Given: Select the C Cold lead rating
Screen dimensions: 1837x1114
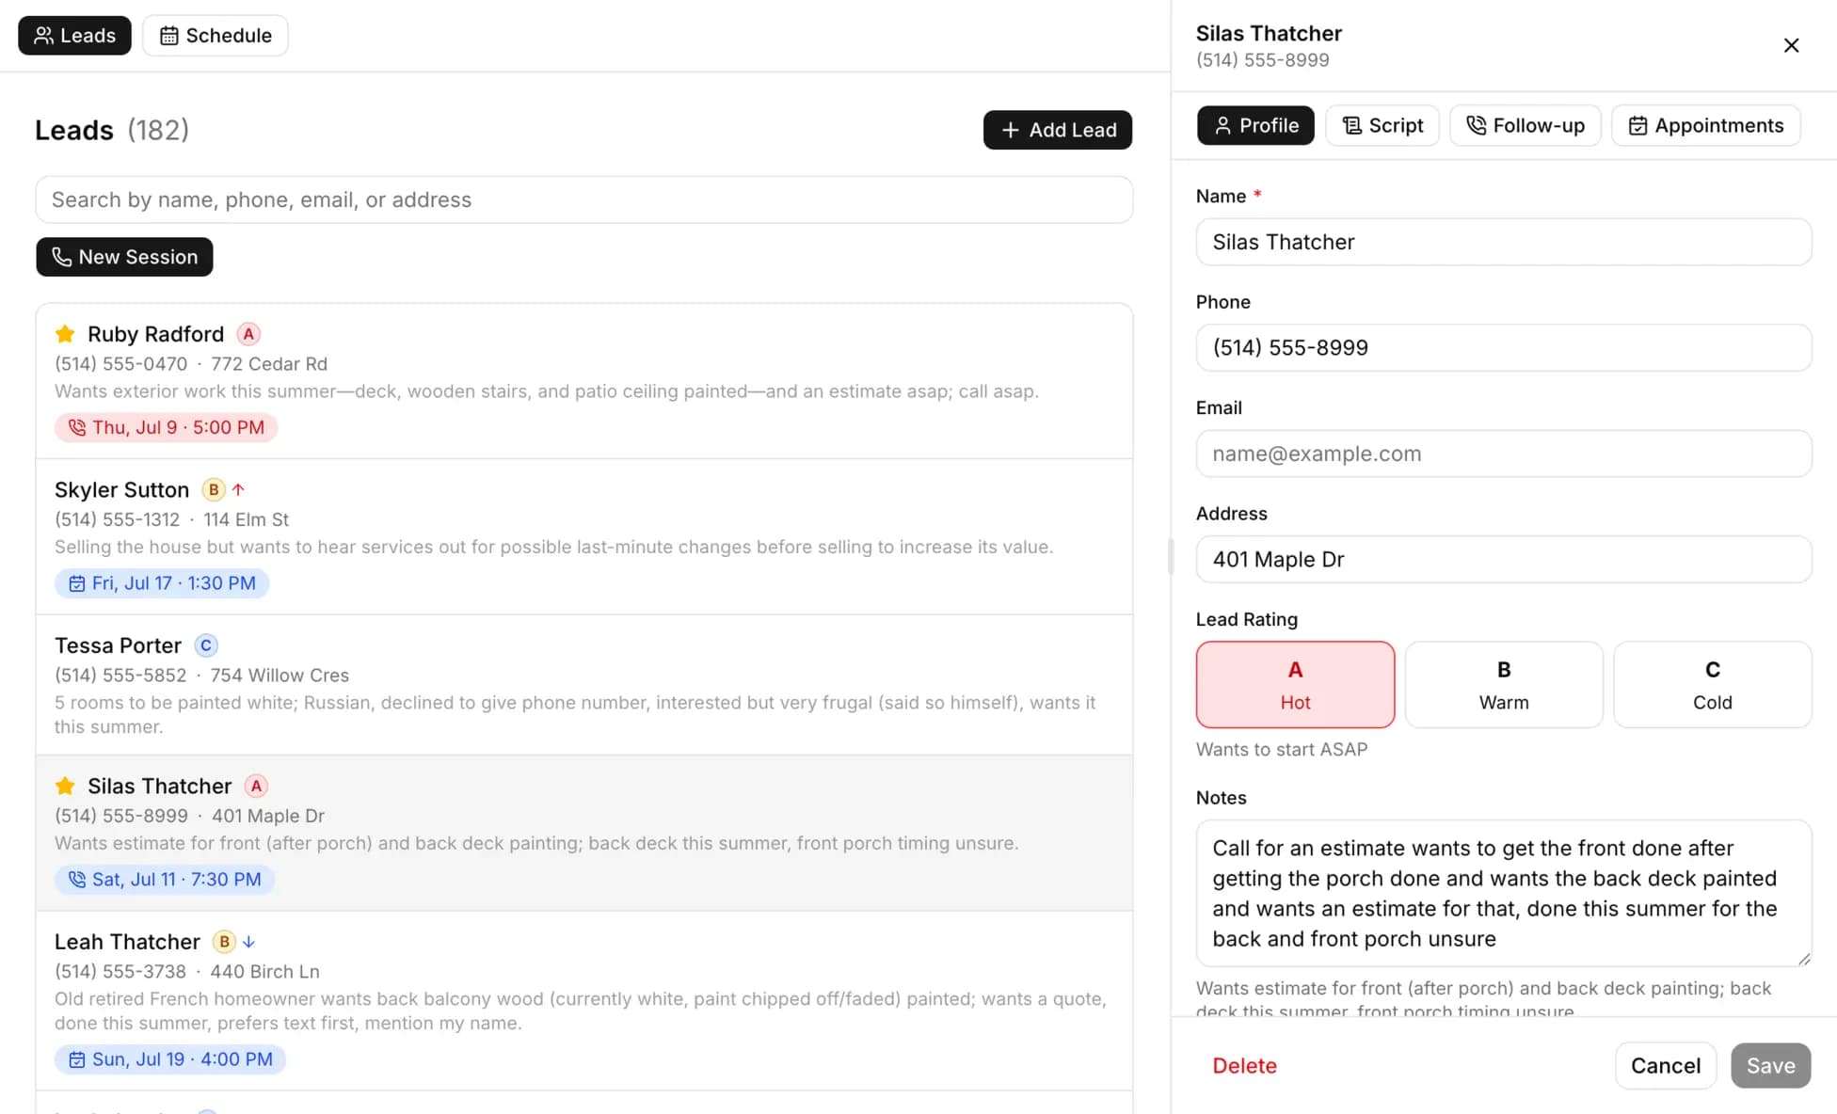Looking at the screenshot, I should point(1712,684).
